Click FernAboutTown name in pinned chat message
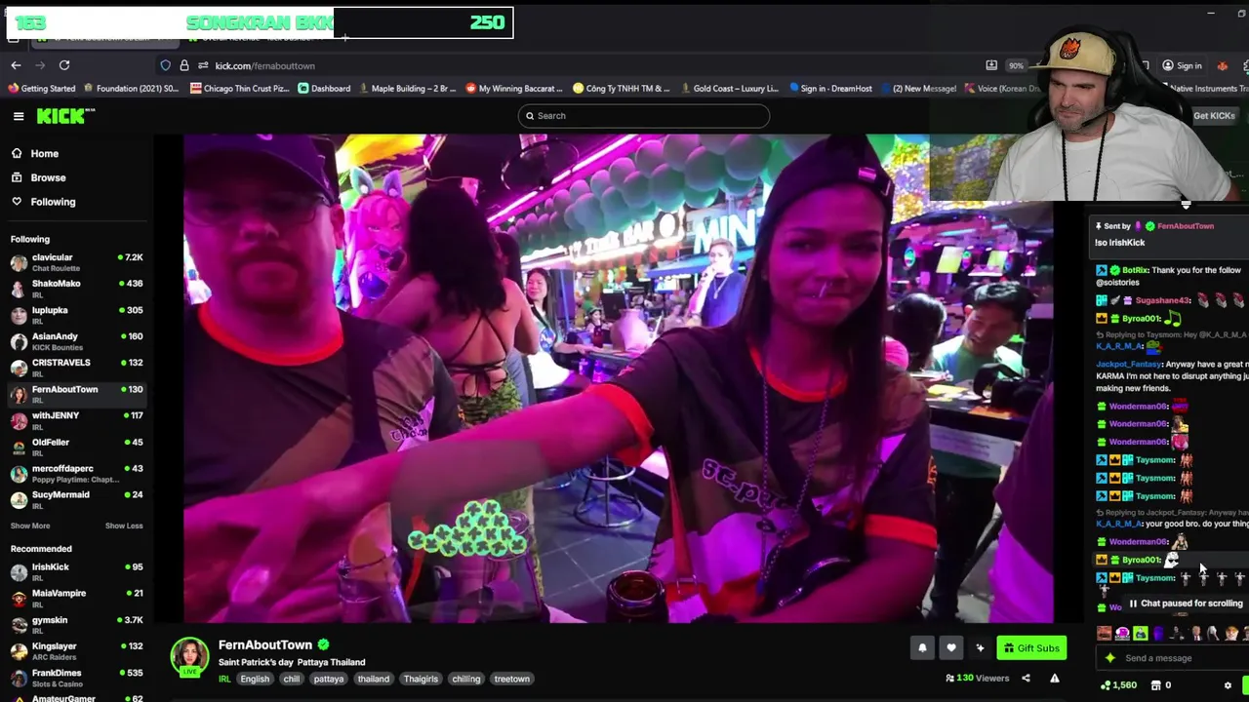Image resolution: width=1249 pixels, height=702 pixels. [x=1186, y=226]
